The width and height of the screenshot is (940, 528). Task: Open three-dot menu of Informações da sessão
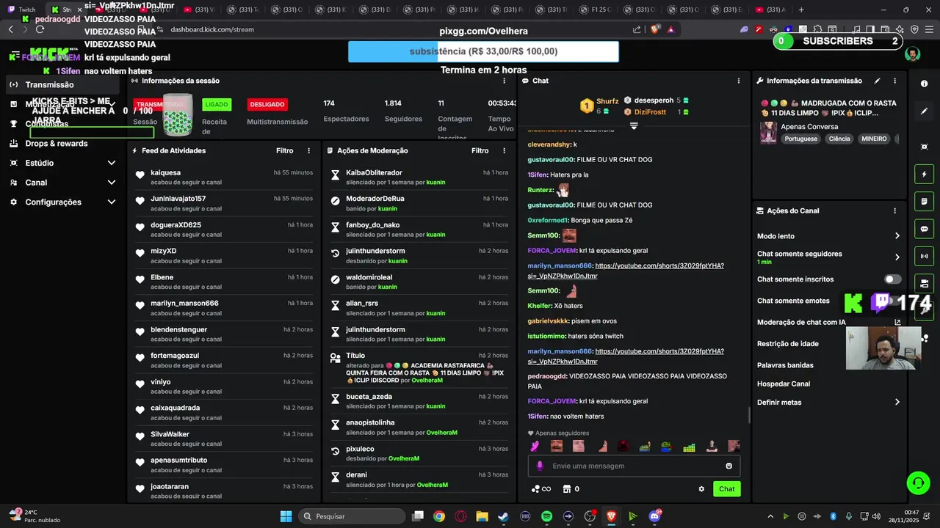[504, 81]
